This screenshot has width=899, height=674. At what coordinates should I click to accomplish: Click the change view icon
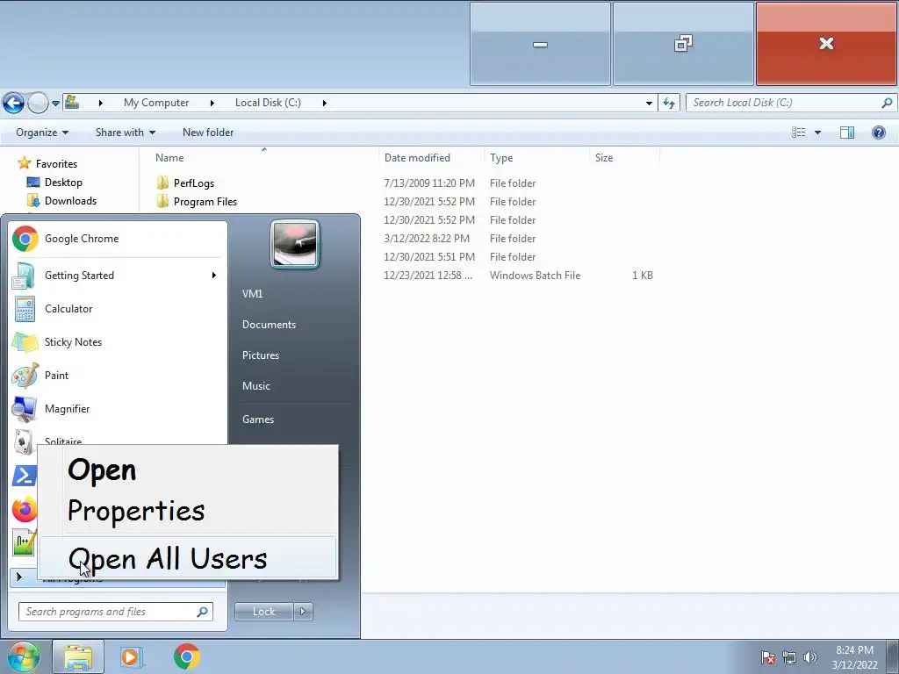pos(798,133)
